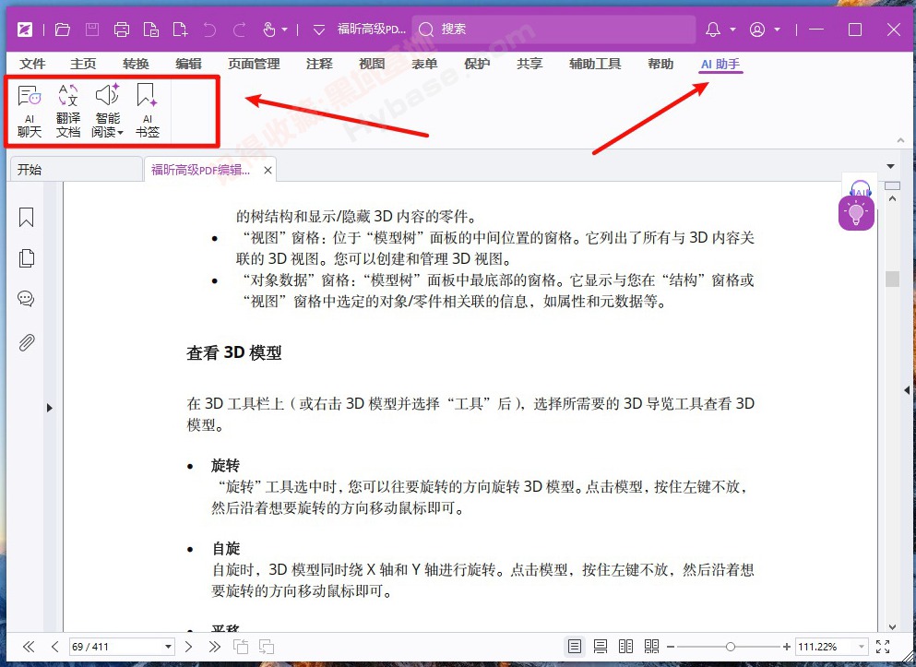Click the Foxit app logo icon
Viewport: 916px width, 667px height.
pyautogui.click(x=25, y=30)
